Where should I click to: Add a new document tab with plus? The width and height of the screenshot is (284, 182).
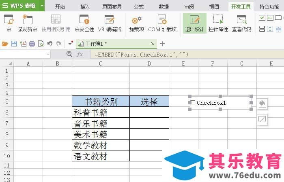162,44
